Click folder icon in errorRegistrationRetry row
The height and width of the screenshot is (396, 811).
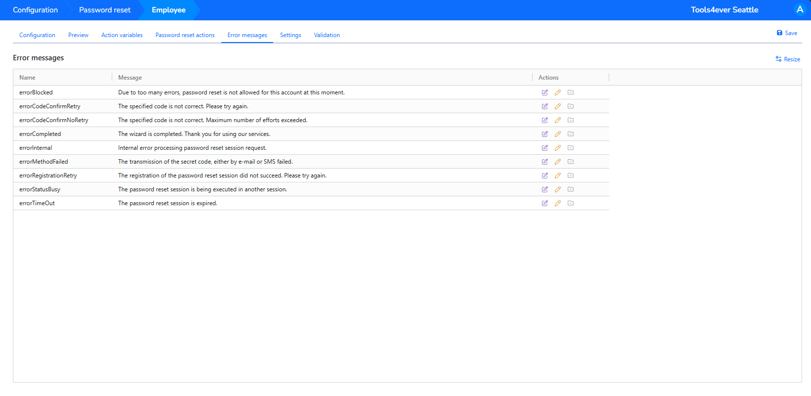[571, 176]
